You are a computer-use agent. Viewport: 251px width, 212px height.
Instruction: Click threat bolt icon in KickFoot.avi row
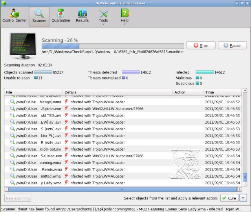[x=66, y=149]
